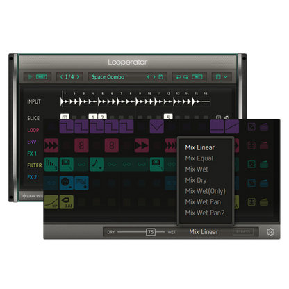The image size is (289, 289).
Task: Select the ENV track label
Action: [32, 142]
